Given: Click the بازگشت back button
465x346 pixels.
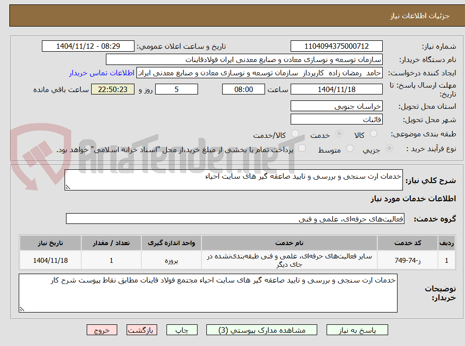Looking at the screenshot, I should click(x=142, y=330).
